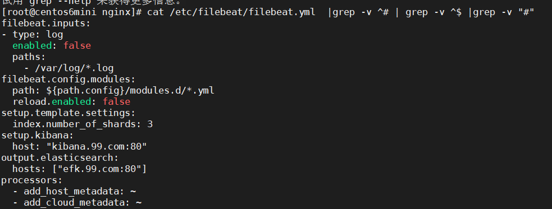Click the /var/log/*.log path text

tap(74, 68)
